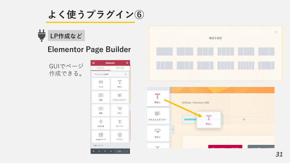Select the テキストエディター widget below 見出し in small panel
The width and height of the screenshot is (290, 163).
(x=120, y=97)
